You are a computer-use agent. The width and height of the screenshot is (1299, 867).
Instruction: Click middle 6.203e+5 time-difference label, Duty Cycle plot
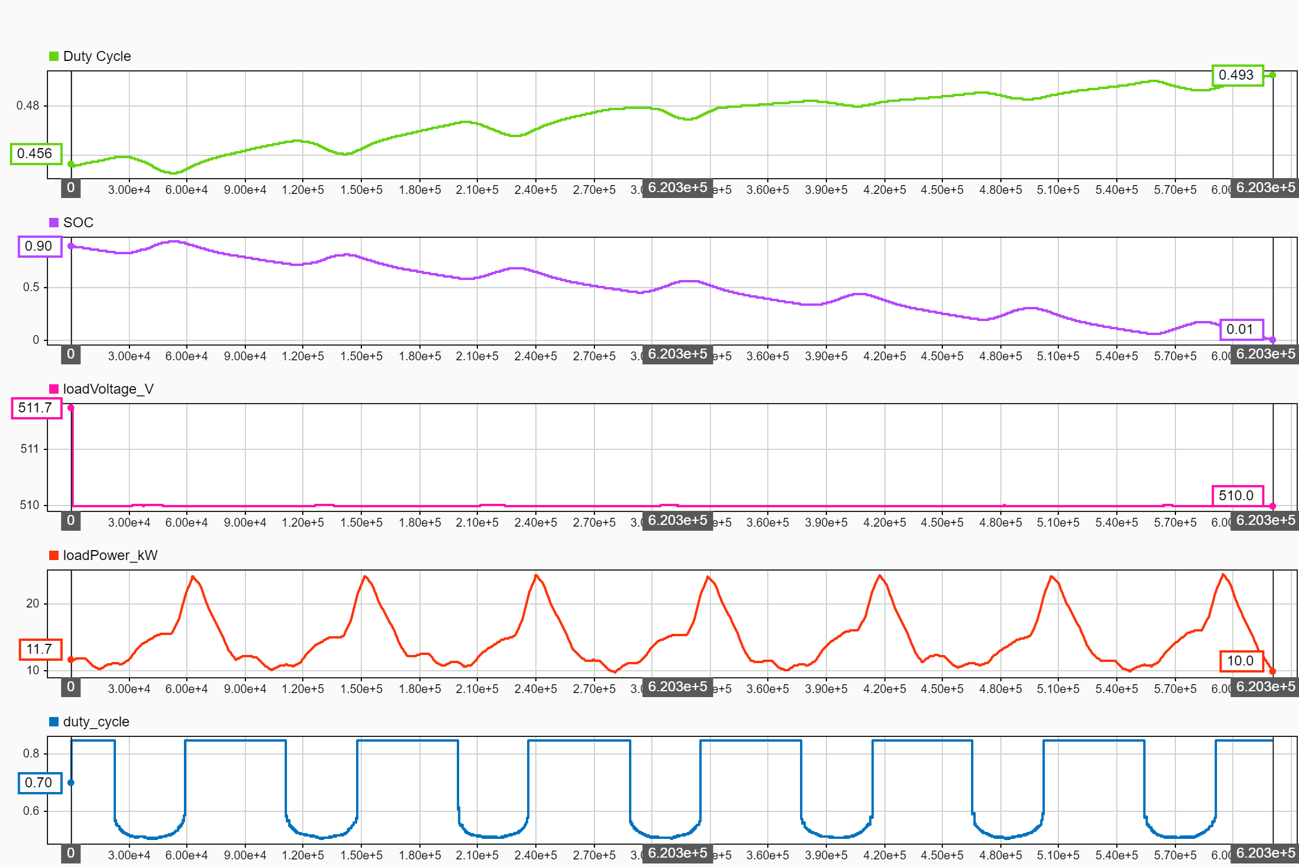678,188
